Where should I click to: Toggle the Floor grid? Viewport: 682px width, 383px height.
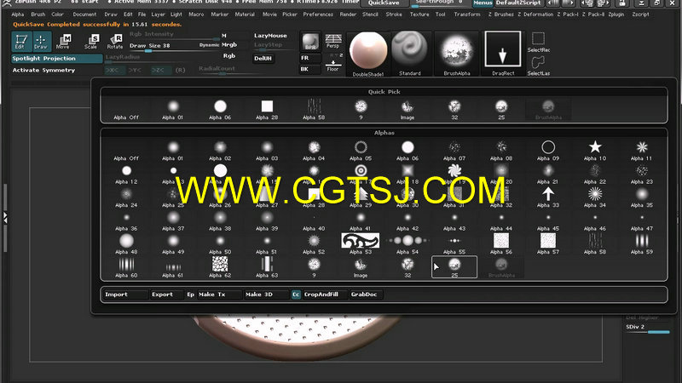[x=333, y=66]
